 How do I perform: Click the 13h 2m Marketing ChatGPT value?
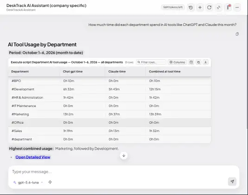click(68, 114)
